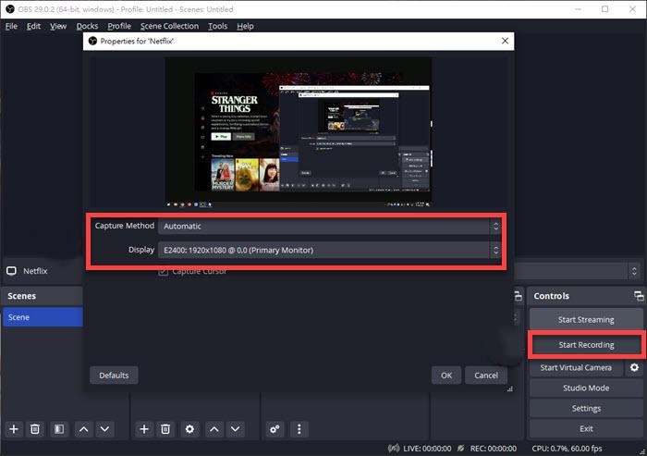Add a new scene with the plus icon
Screen dimensions: 647x456
point(14,429)
